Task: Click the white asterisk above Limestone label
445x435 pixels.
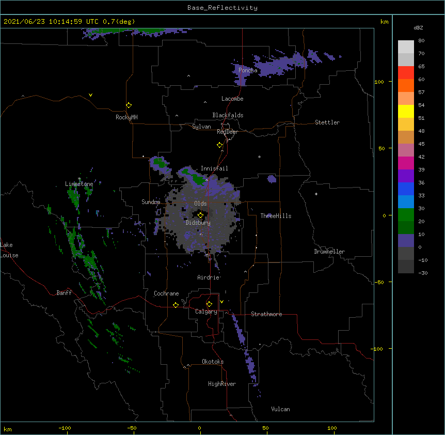Action: pyautogui.click(x=80, y=179)
